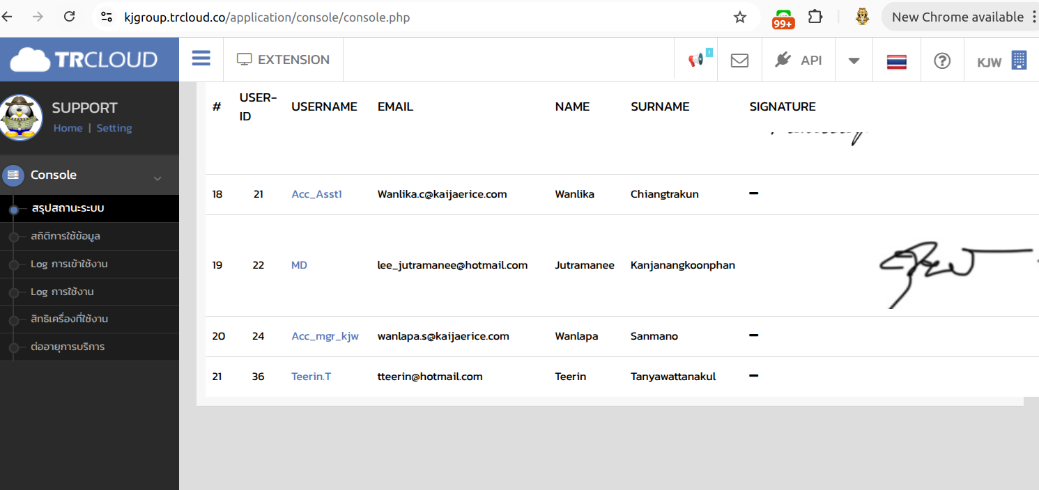Click email lee_jutramanee@hotmail.com
The image size is (1039, 490).
(452, 265)
